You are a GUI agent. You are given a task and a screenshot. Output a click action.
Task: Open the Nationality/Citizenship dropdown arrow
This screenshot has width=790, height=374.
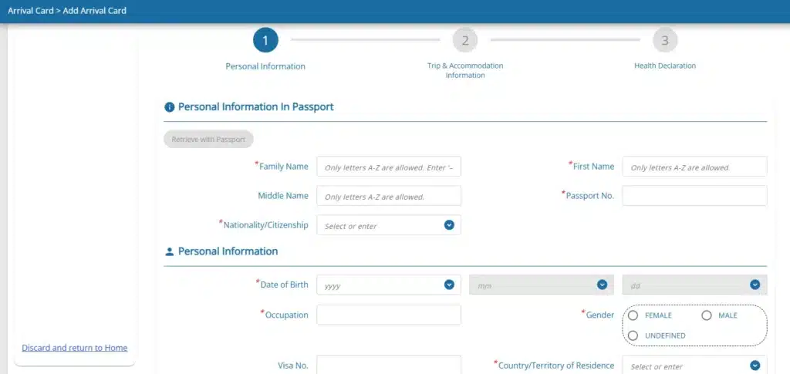click(450, 225)
